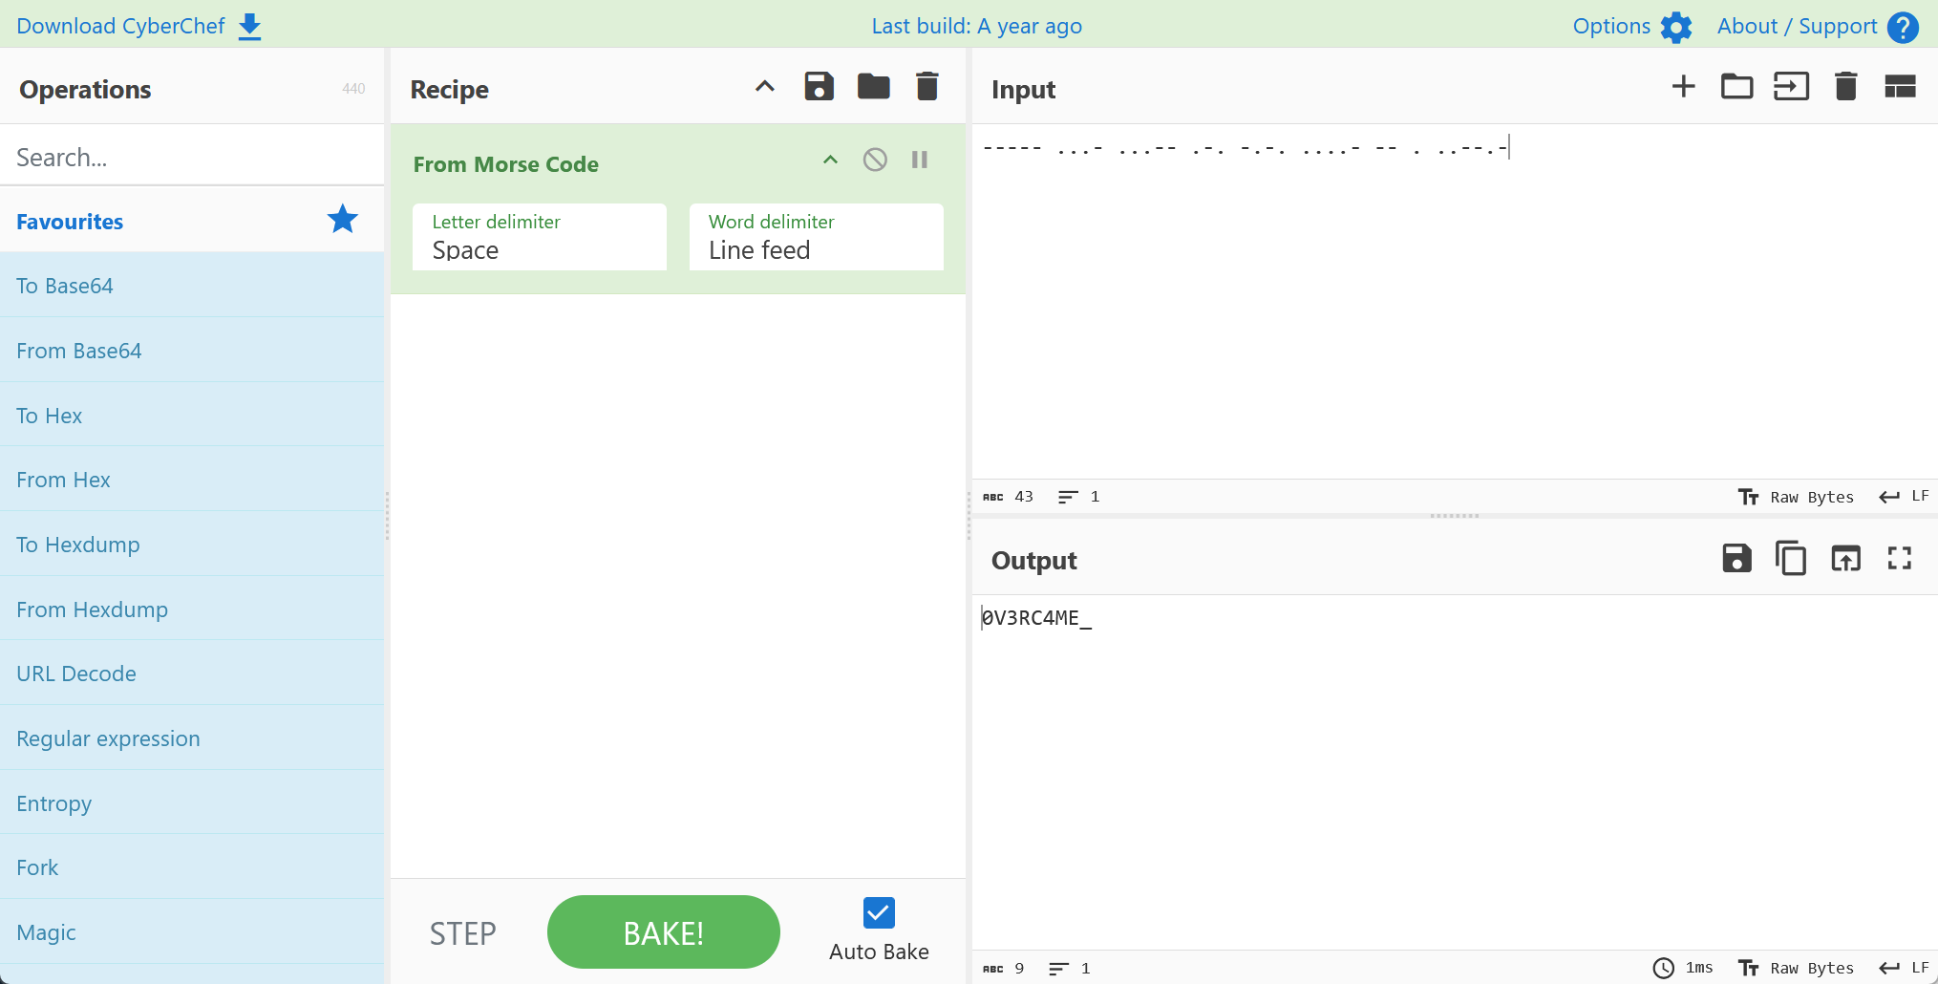Image resolution: width=1938 pixels, height=984 pixels.
Task: Reset pane layout icon in Input header
Action: point(1900,87)
